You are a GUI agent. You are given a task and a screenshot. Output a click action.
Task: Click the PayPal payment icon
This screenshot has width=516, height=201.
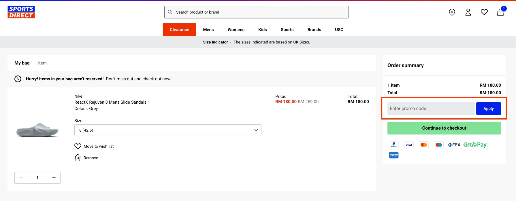(394, 145)
